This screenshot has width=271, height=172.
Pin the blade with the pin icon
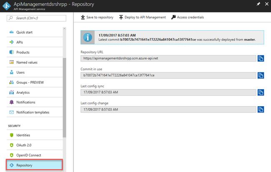[258, 4]
